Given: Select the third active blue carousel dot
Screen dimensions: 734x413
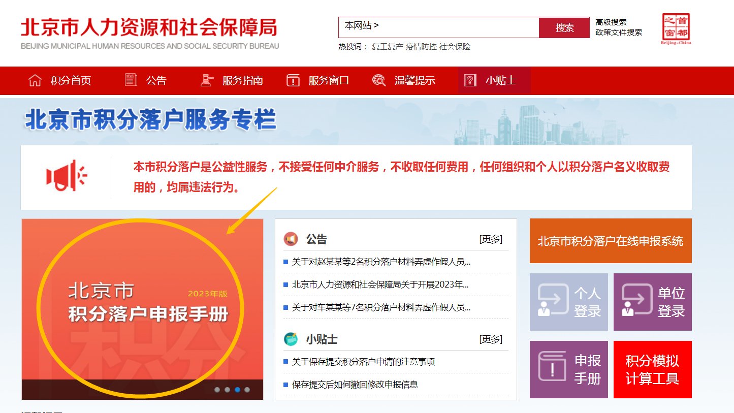Looking at the screenshot, I should pyautogui.click(x=237, y=390).
